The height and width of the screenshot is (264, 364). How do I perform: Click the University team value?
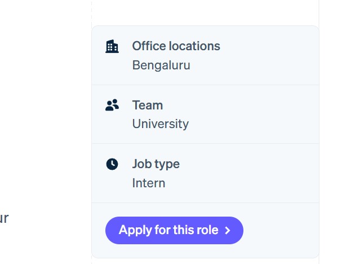[x=161, y=124]
